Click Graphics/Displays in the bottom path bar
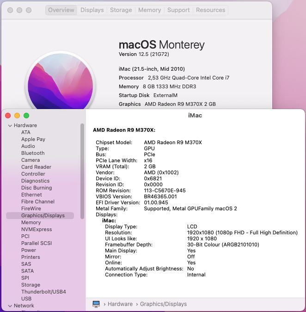The width and height of the screenshot is (306, 312). coord(163,304)
